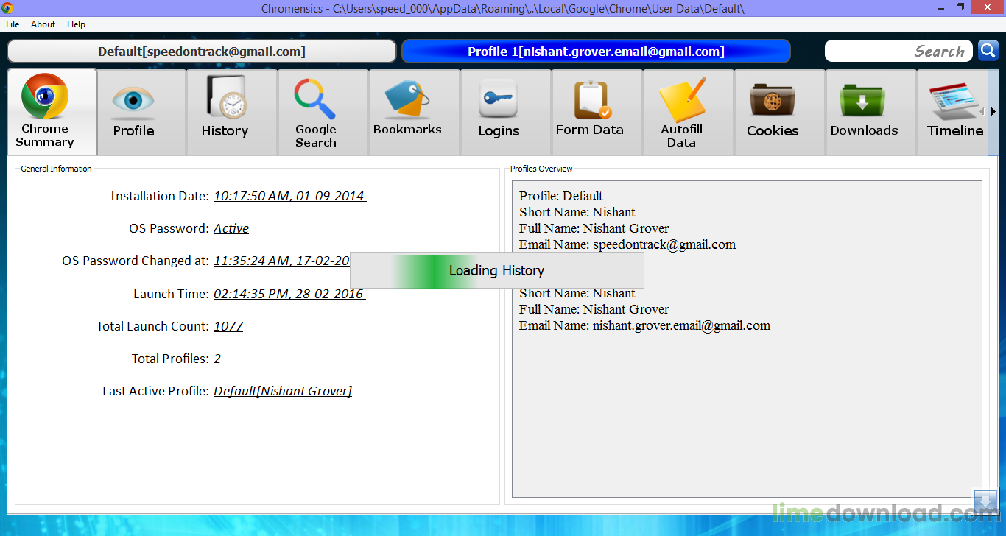Click Last Active Profile Default[Nishant Grover]

coord(283,391)
